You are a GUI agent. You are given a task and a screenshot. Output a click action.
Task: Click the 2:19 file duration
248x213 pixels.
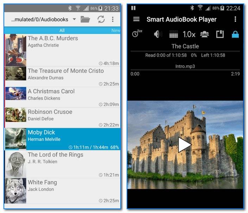pos(235,74)
